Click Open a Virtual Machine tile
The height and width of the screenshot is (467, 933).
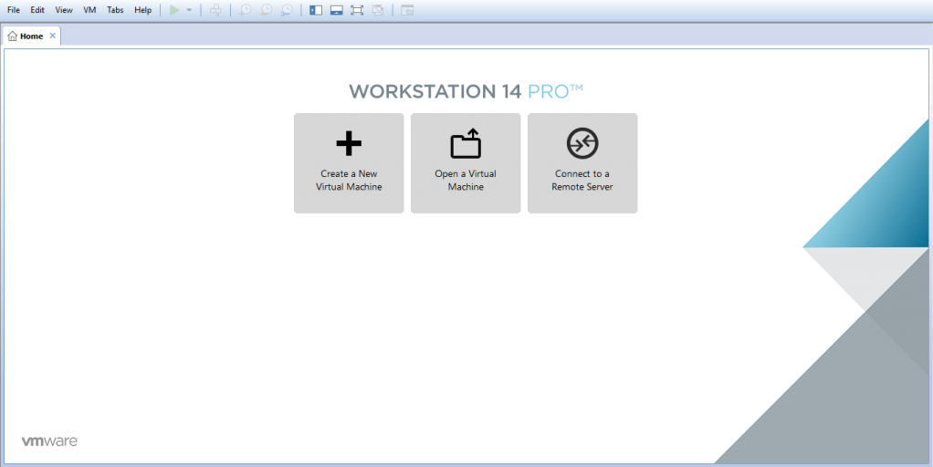coord(466,162)
